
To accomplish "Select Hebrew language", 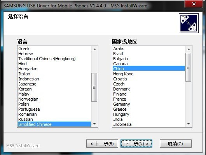I will 54,54.
